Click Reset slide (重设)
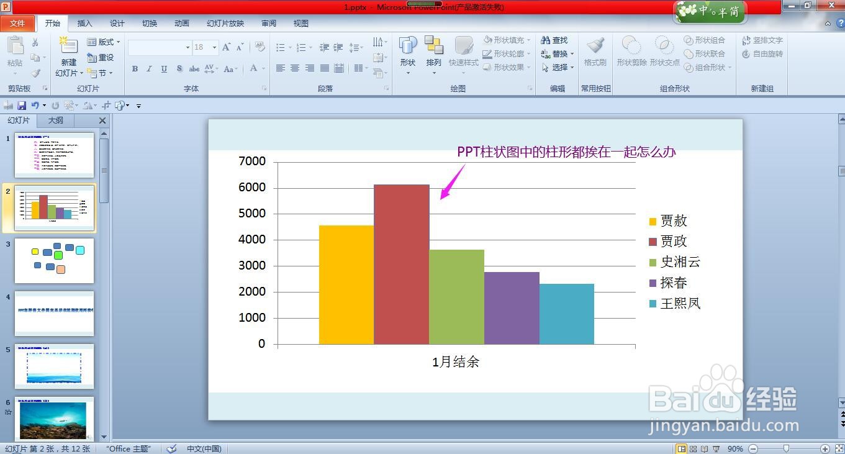845x454 pixels. [101, 57]
